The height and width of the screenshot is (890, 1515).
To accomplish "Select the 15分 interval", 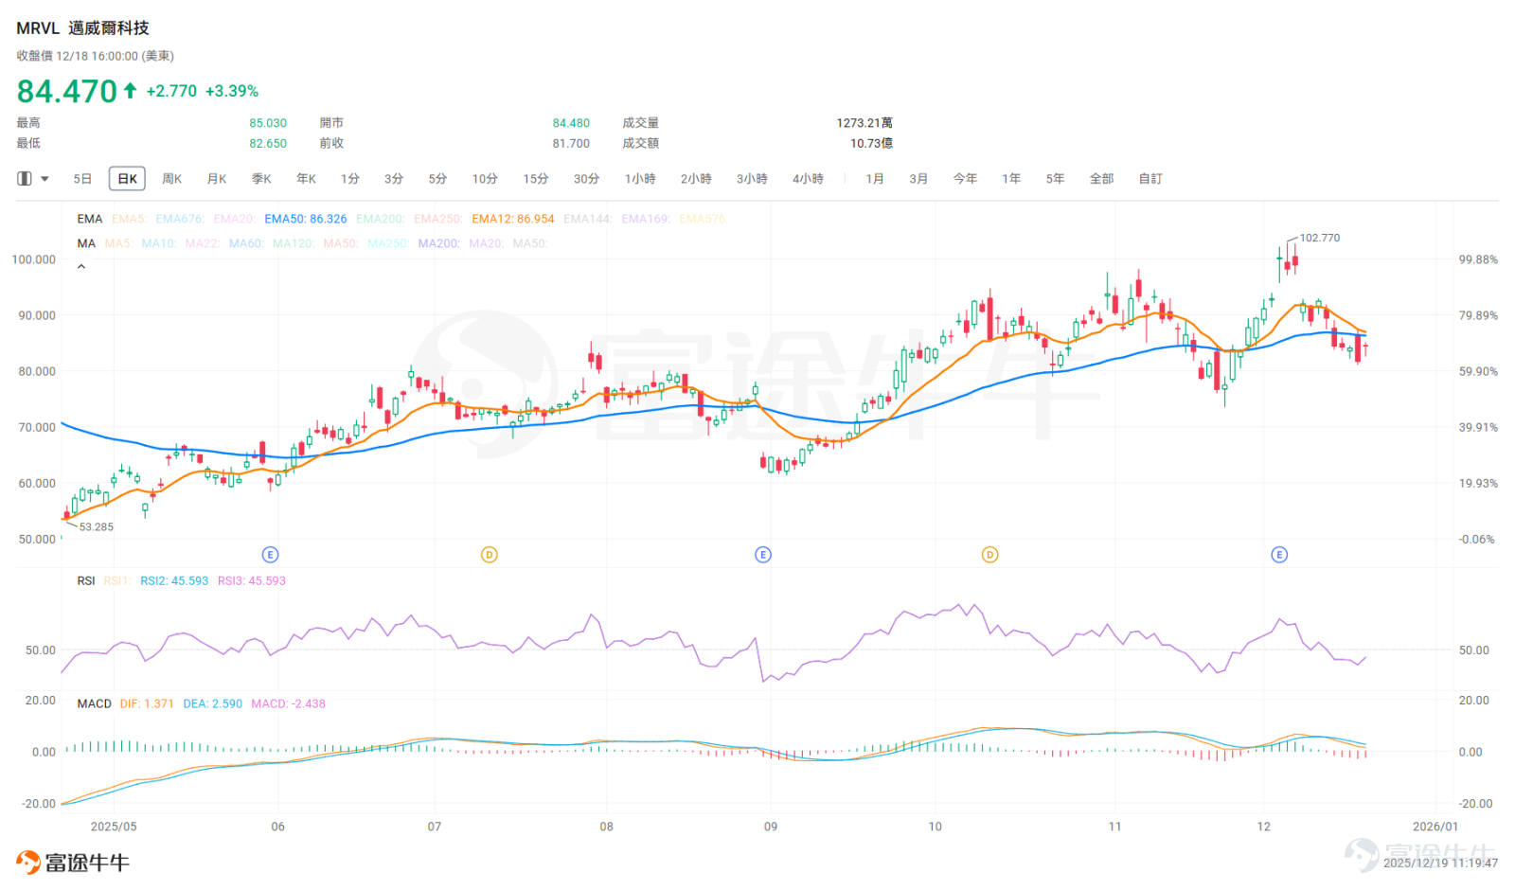I will [536, 179].
